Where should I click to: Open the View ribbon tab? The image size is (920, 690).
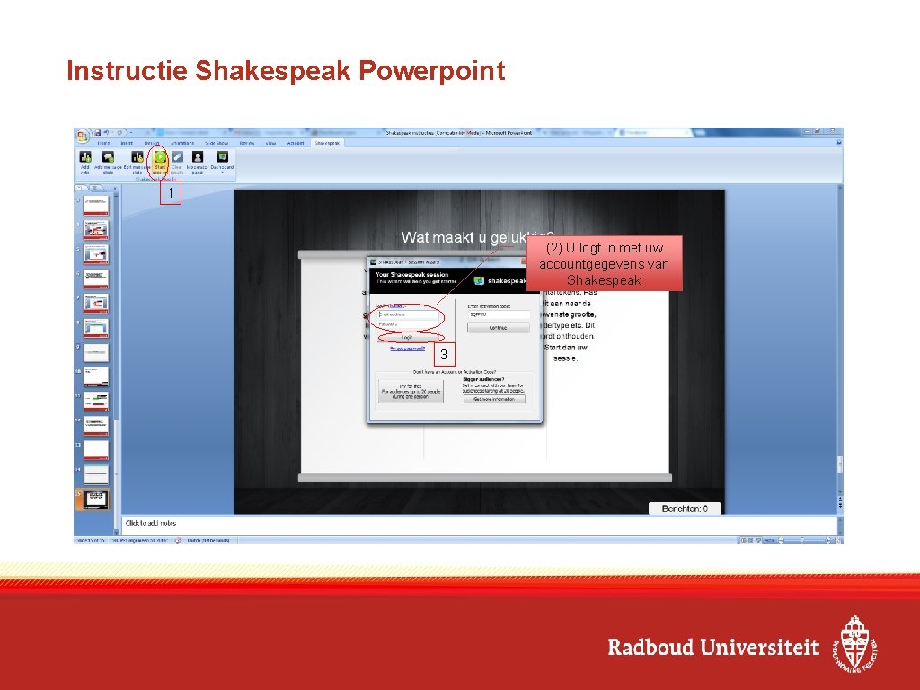270,143
